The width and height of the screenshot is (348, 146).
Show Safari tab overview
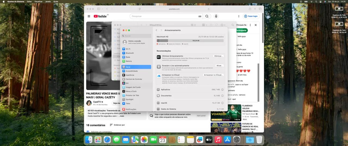click(x=260, y=9)
